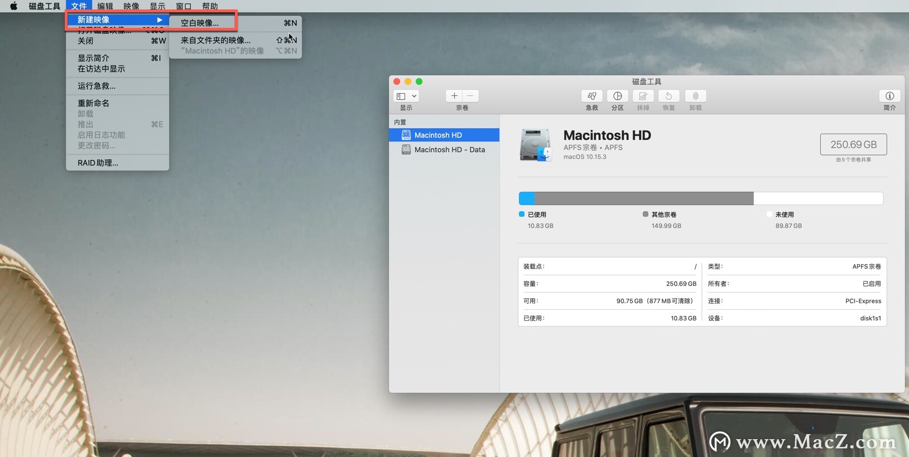Click the gray other-volumes bar segment
This screenshot has height=457, width=909.
point(644,198)
